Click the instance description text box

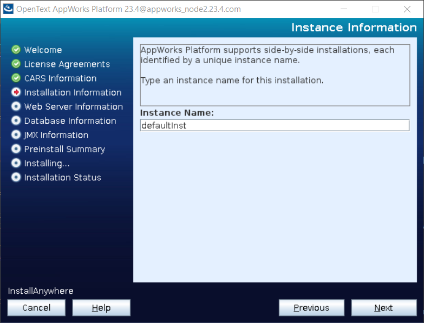(x=274, y=75)
